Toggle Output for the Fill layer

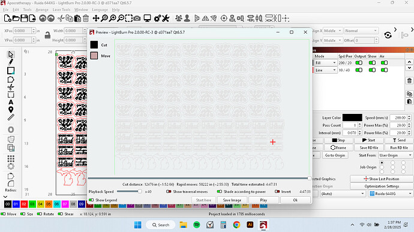pos(359,63)
